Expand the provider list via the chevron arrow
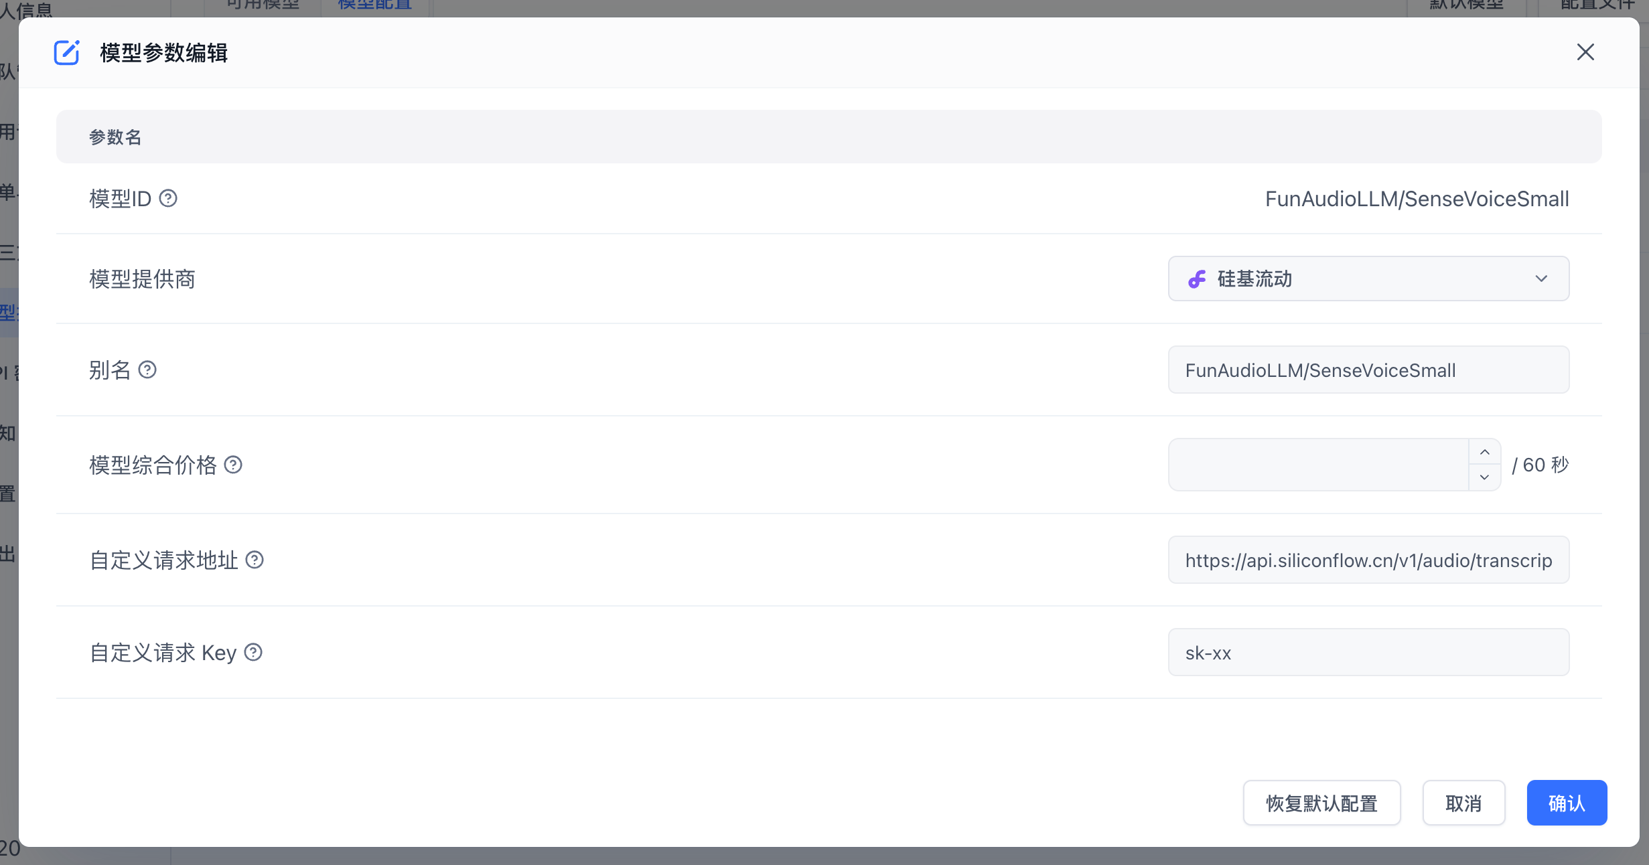This screenshot has height=865, width=1649. (1541, 279)
